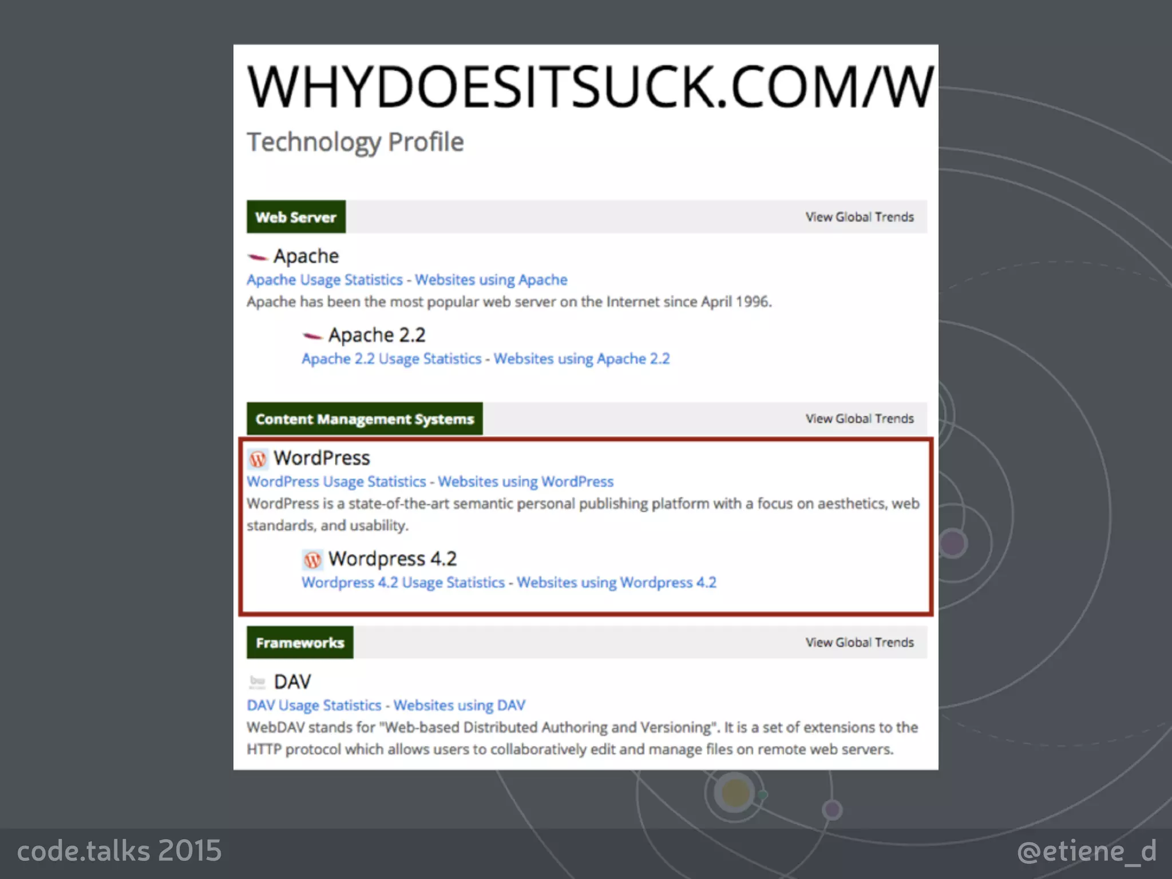This screenshot has width=1172, height=879.
Task: Open WordPress Usage Statistics link
Action: click(x=336, y=482)
